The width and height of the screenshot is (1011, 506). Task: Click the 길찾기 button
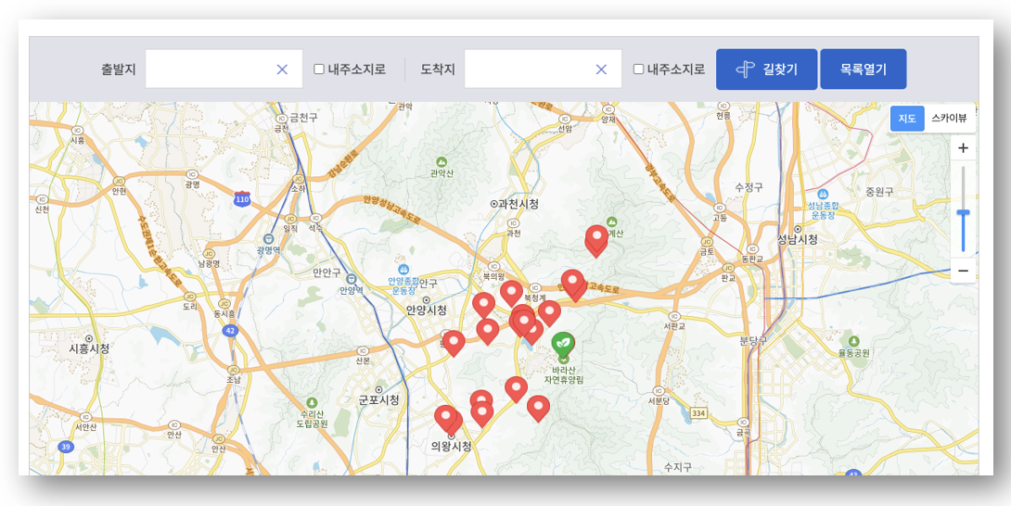(767, 69)
